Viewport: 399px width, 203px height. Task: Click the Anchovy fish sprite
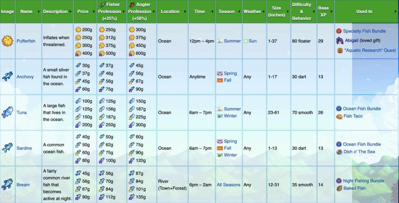pos(7,77)
